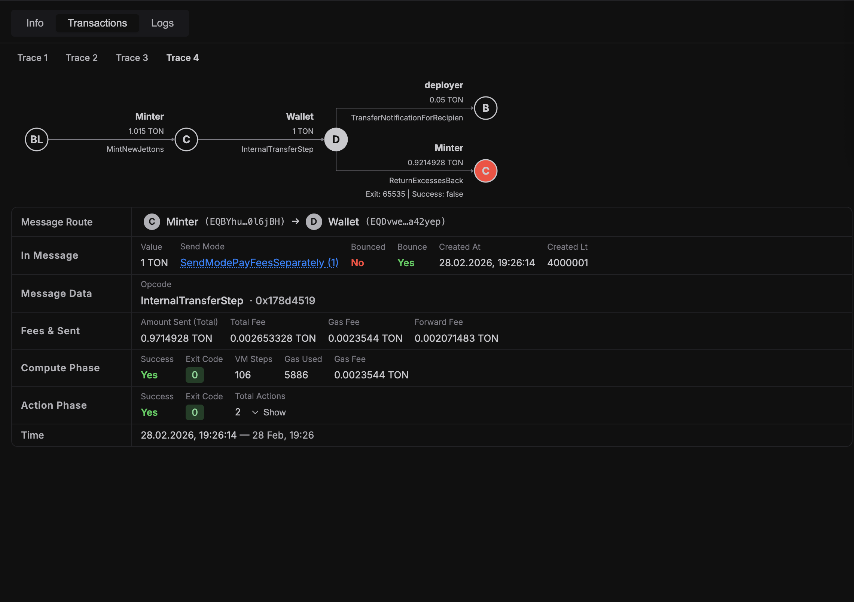Image resolution: width=854 pixels, height=602 pixels.
Task: Select Trace 1
Action: coord(33,58)
